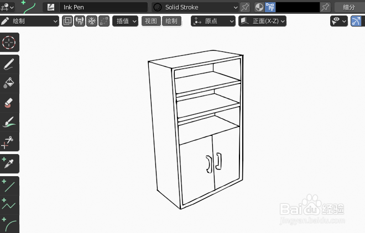Screen dimensions: 365x233
Task: Toggle the curve editing button
Action: click(x=356, y=21)
